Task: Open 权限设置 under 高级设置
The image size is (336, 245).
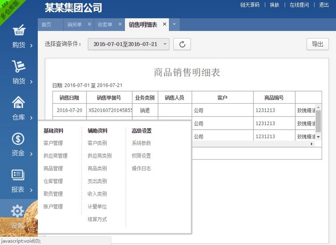Action: (x=141, y=156)
